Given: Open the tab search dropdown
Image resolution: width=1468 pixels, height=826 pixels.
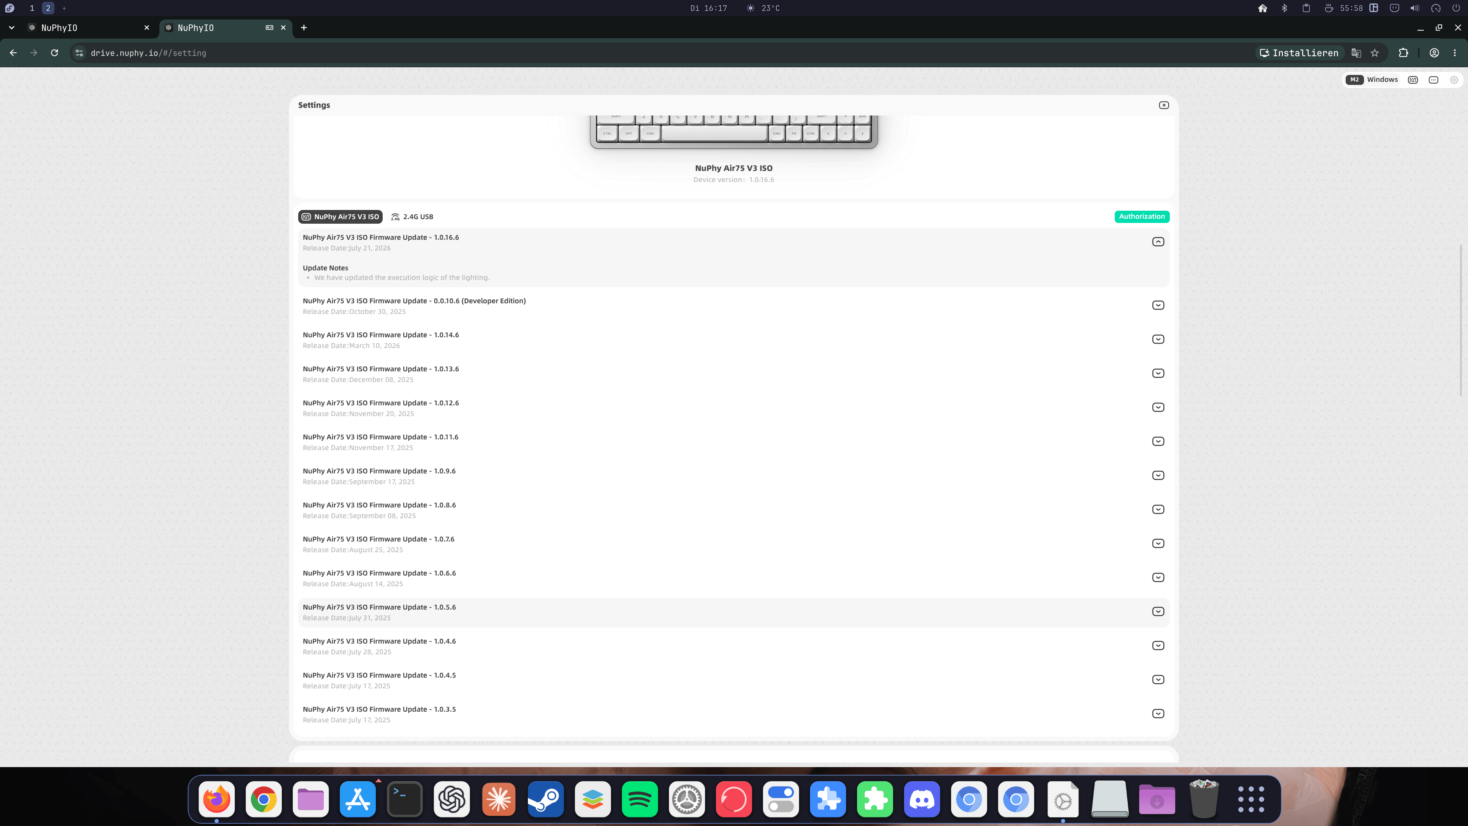Looking at the screenshot, I should tap(11, 28).
